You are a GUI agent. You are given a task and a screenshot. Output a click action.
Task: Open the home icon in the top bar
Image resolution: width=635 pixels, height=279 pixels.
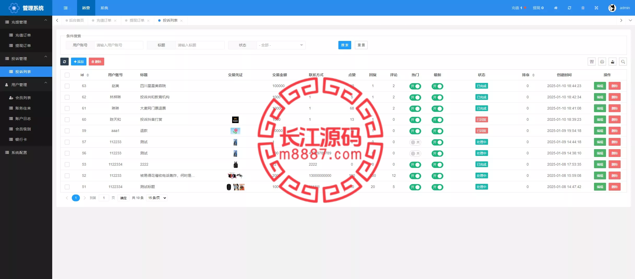click(556, 8)
